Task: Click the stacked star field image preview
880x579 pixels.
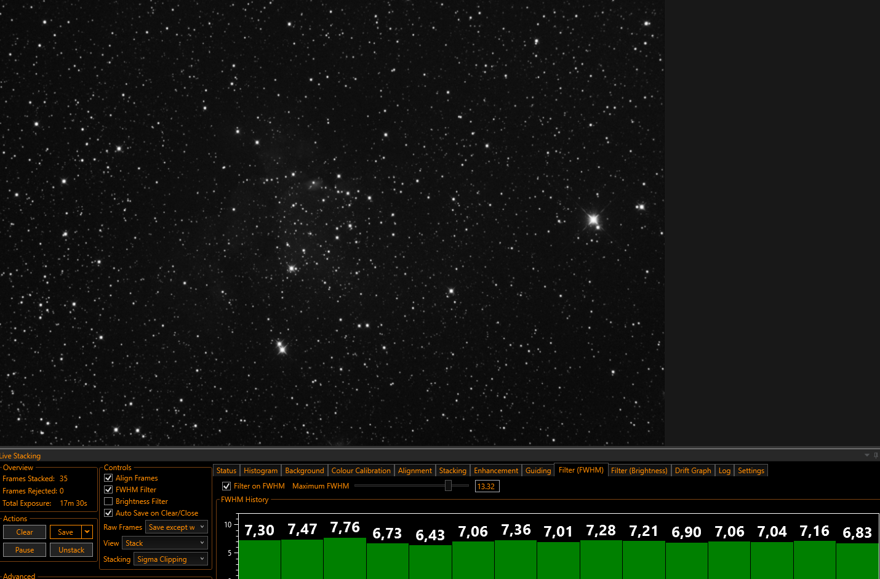Action: (332, 222)
